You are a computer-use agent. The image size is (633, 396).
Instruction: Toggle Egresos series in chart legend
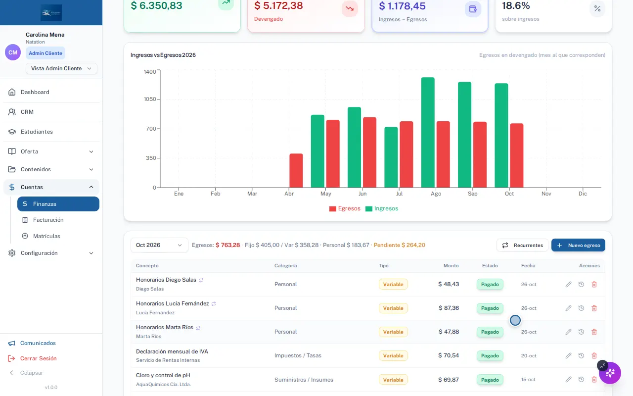345,208
